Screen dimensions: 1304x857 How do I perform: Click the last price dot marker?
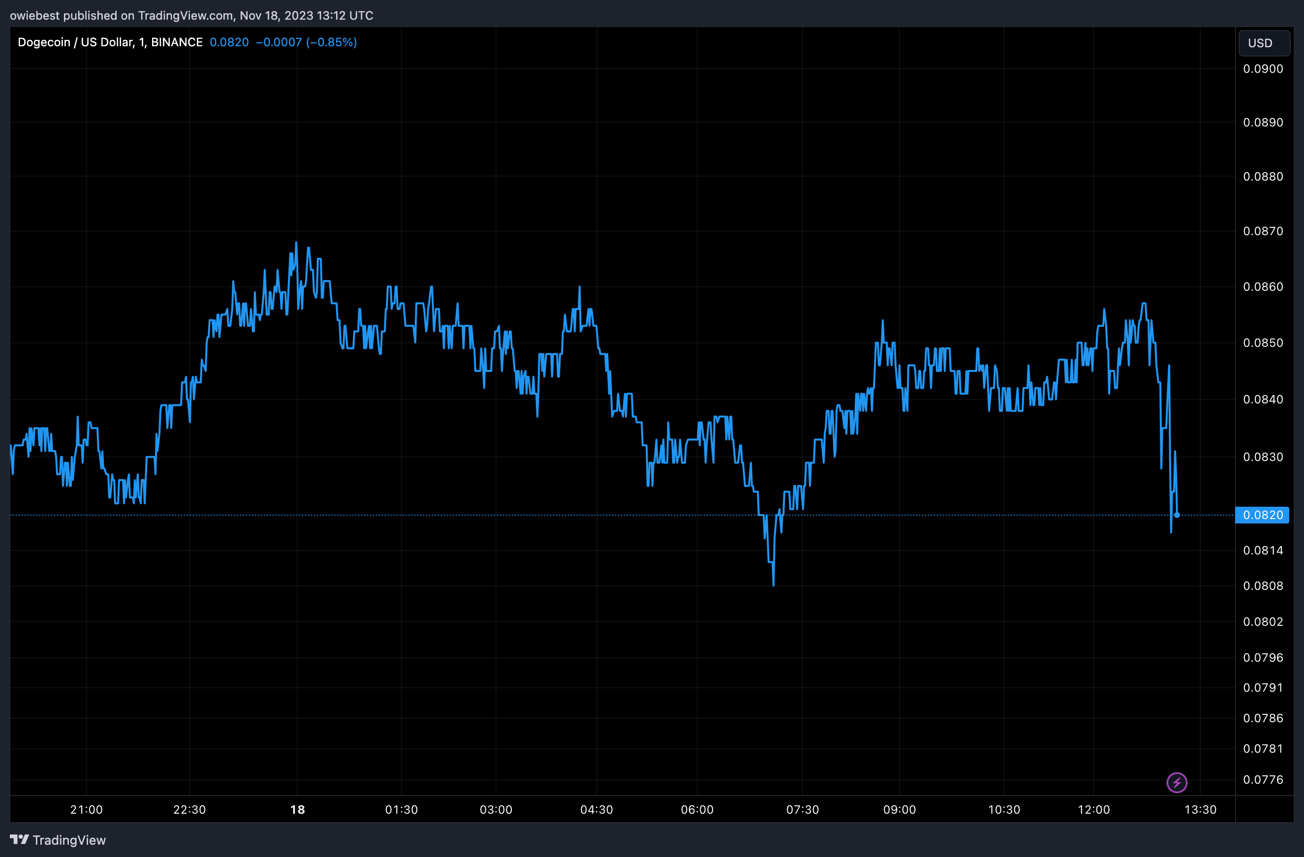point(1177,515)
